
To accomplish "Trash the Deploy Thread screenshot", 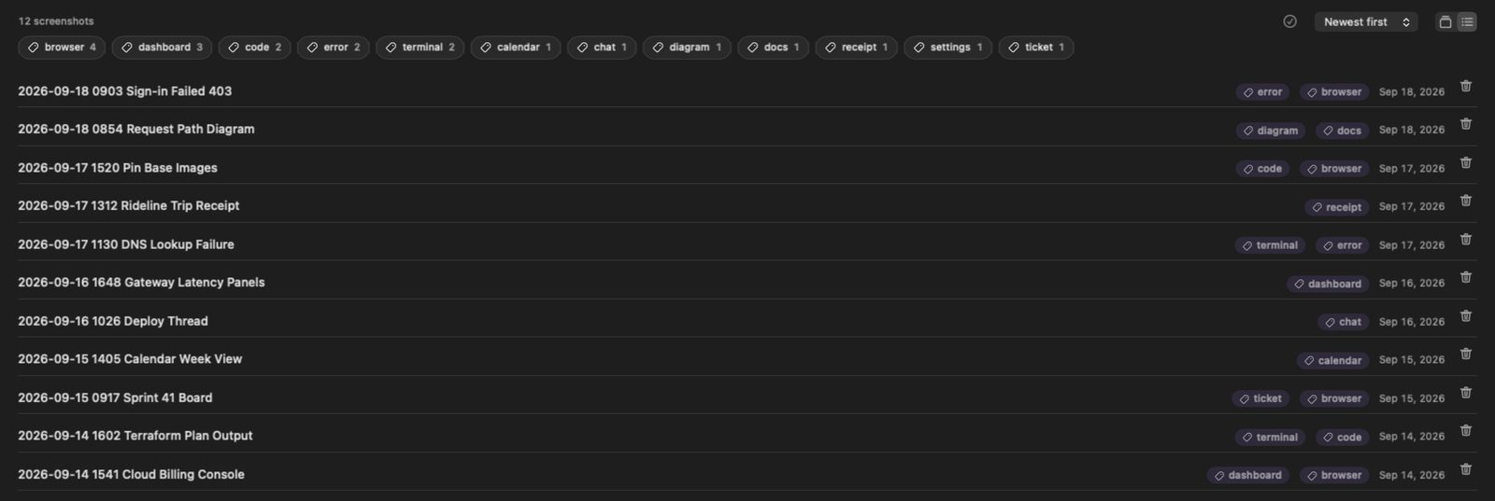I will 1466,315.
